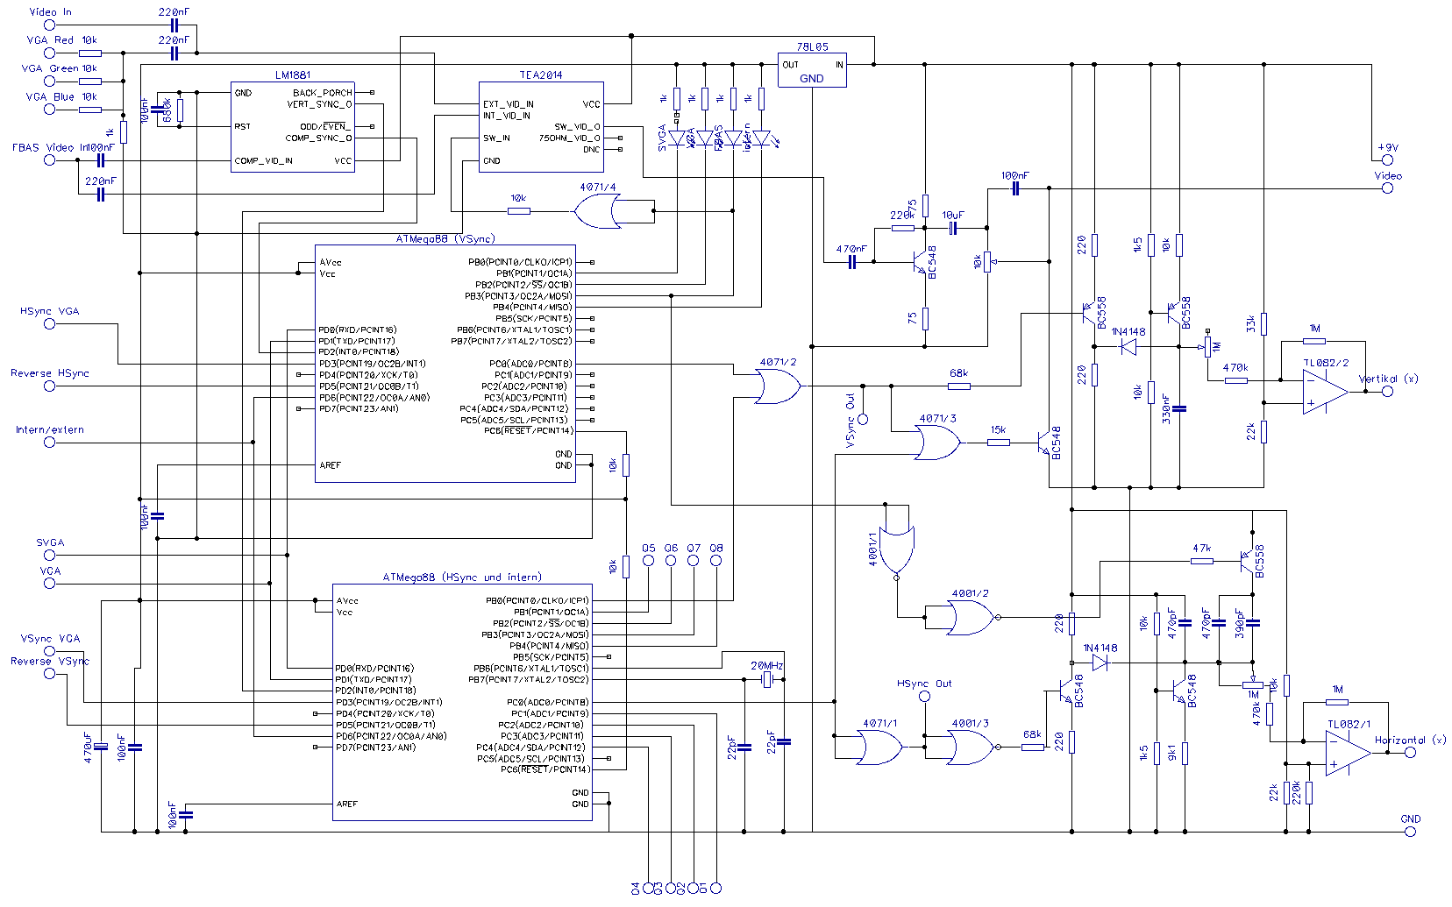Click the 4001/2 NOR gate symbol
This screenshot has height=907, width=1452.
(968, 618)
